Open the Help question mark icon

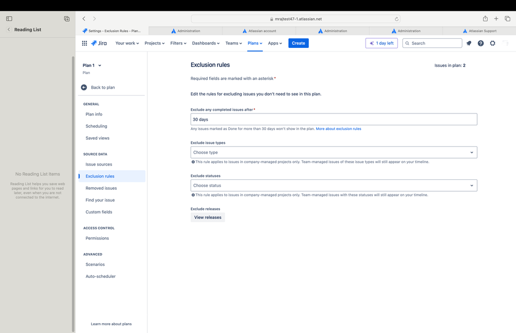481,43
